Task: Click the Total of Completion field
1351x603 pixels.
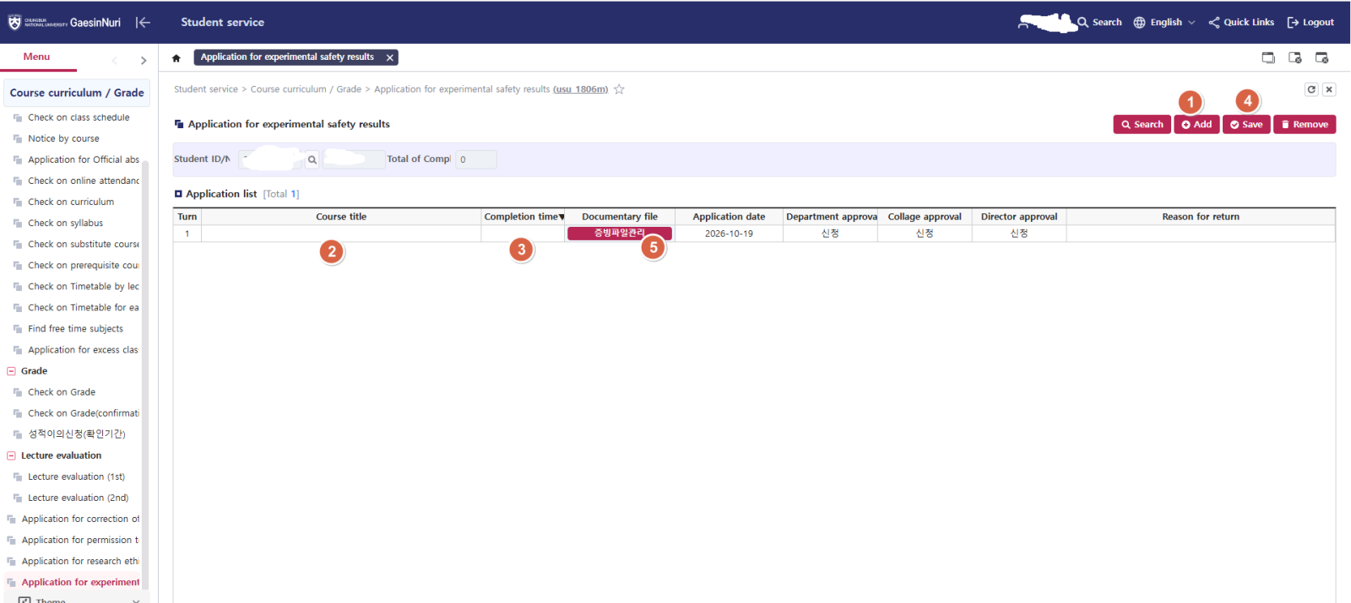Action: click(476, 159)
